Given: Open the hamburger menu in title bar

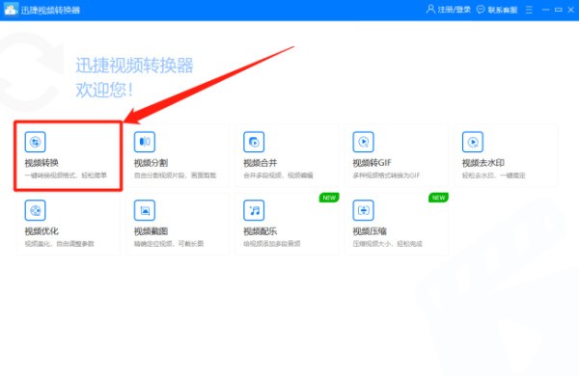Looking at the screenshot, I should coord(529,10).
